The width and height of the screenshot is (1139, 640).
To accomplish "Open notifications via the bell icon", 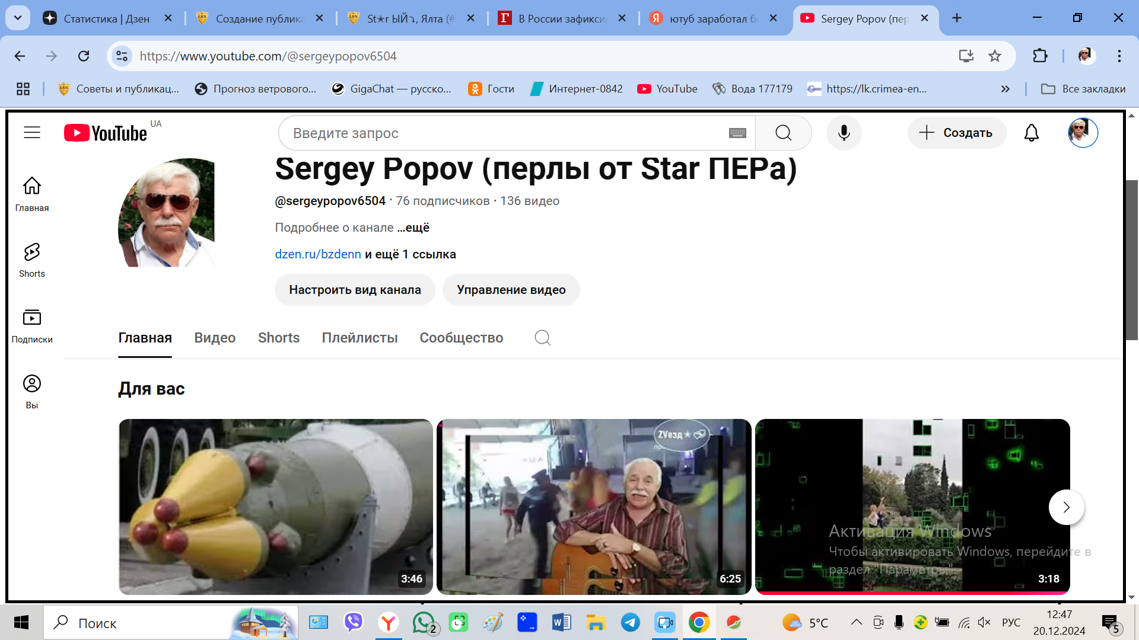I will (x=1032, y=133).
